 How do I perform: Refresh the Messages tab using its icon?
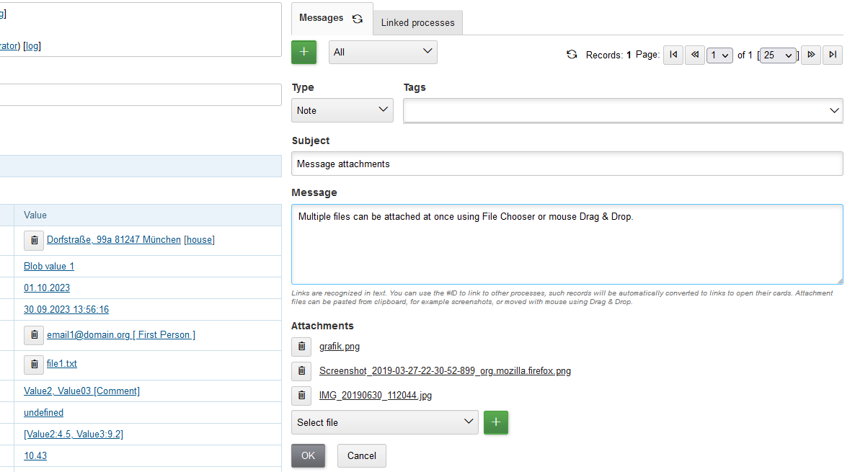tap(358, 19)
